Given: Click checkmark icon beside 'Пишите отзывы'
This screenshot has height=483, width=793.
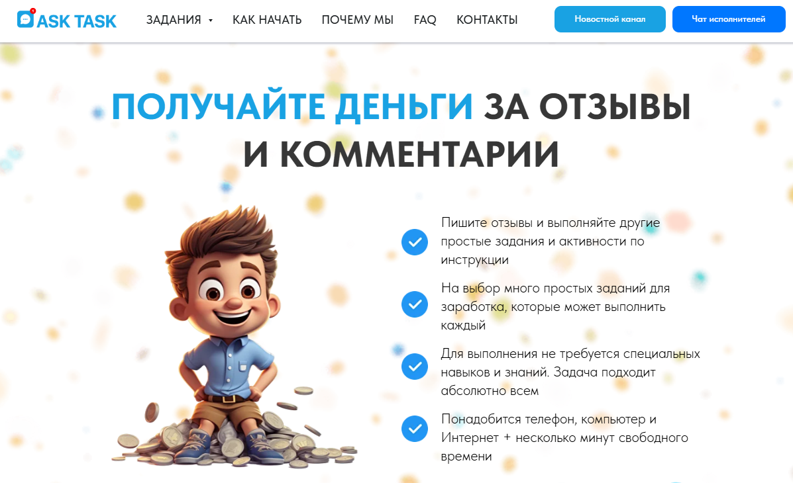Looking at the screenshot, I should pos(415,242).
